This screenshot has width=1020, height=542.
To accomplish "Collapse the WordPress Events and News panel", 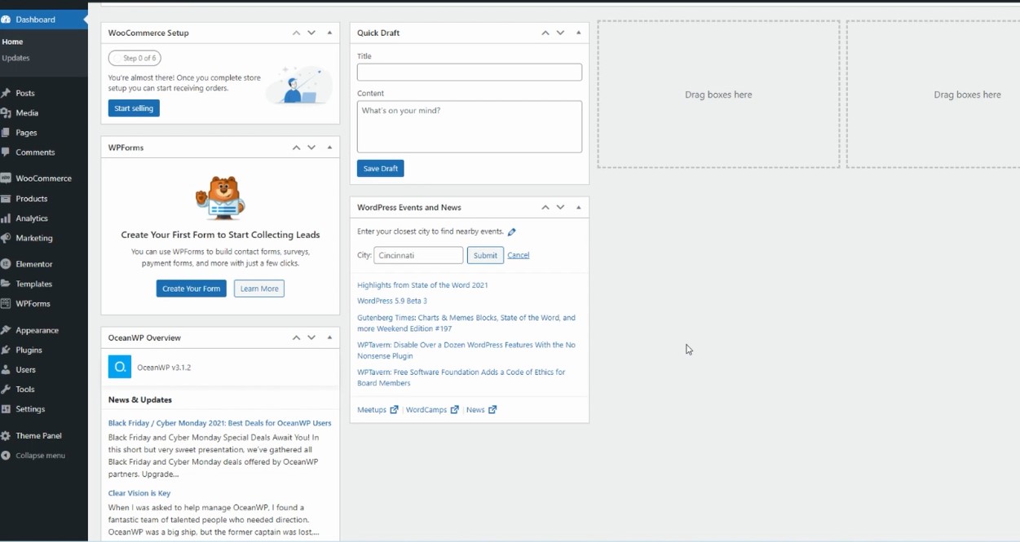I will point(579,207).
